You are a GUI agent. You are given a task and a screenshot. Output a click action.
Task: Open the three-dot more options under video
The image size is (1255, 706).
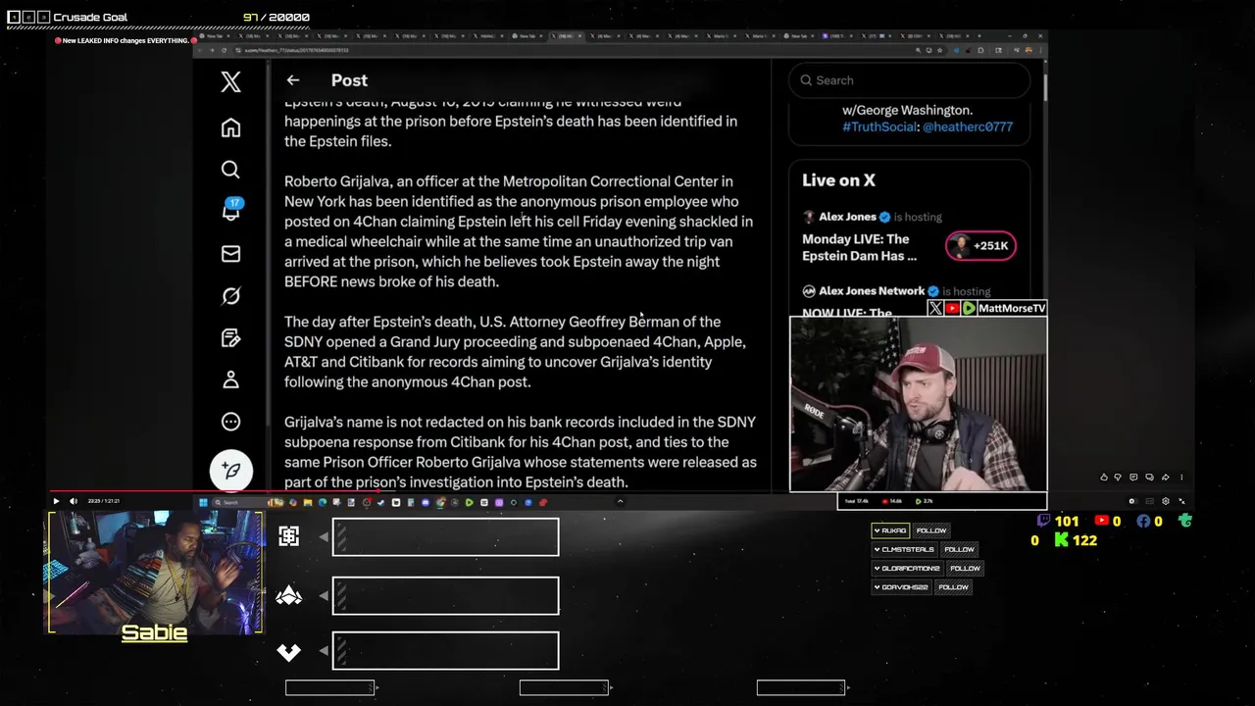click(1181, 478)
